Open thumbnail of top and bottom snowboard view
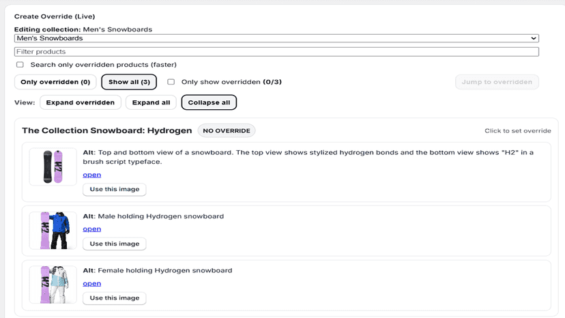 click(53, 167)
